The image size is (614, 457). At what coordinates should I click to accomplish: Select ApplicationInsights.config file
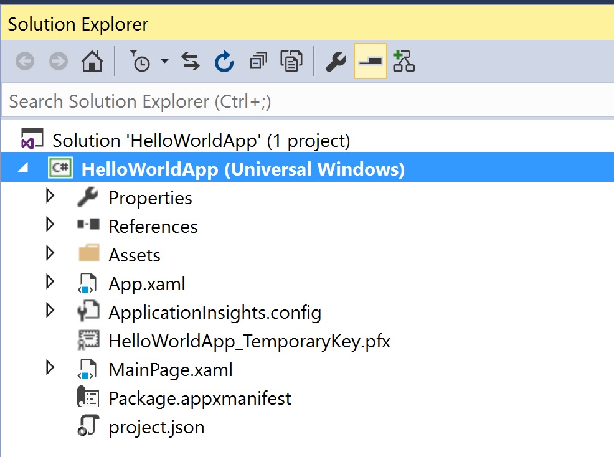pyautogui.click(x=215, y=313)
